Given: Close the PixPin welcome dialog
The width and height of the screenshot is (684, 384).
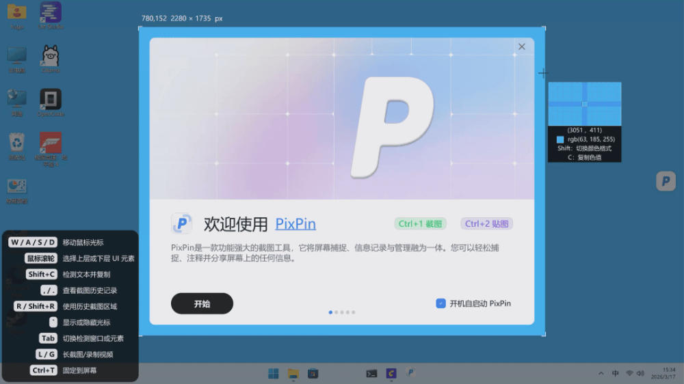Looking at the screenshot, I should pos(522,46).
